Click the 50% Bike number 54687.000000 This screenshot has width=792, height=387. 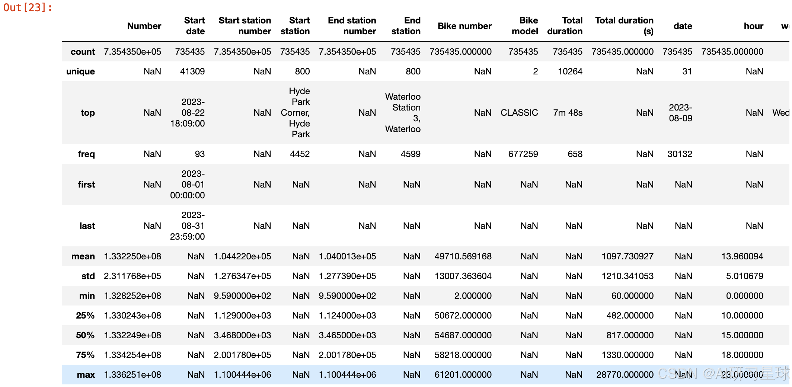click(x=463, y=335)
